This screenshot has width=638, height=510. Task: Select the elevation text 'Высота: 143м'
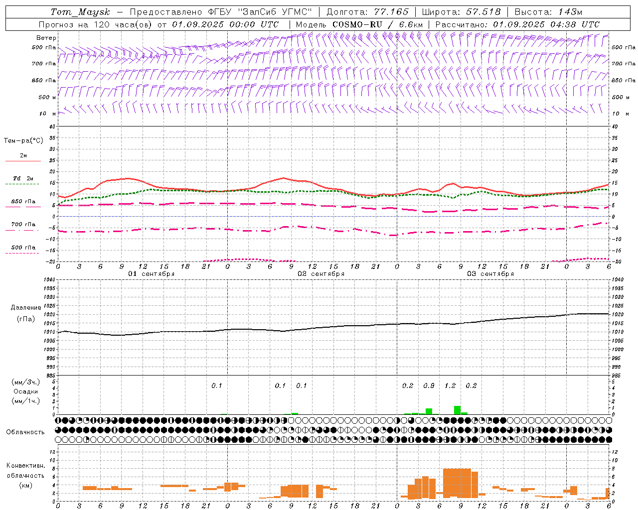[548, 12]
